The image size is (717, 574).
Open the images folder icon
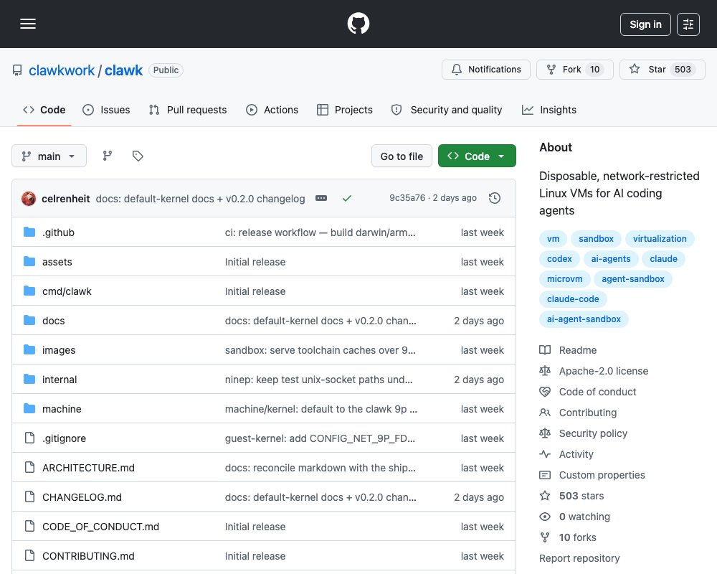point(29,349)
